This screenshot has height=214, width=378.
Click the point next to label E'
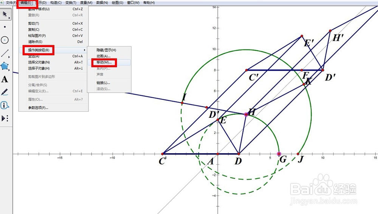click(302, 36)
